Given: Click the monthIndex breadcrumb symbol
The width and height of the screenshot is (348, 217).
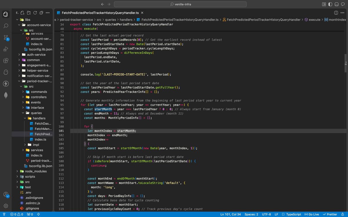Looking at the screenshot, I should coord(335,20).
